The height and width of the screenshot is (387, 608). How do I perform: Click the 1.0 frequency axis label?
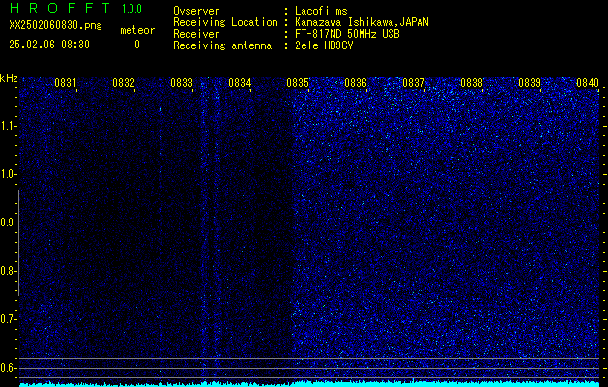click(x=7, y=174)
